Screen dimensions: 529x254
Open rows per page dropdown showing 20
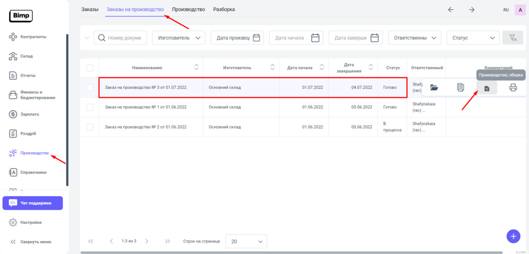pos(246,241)
